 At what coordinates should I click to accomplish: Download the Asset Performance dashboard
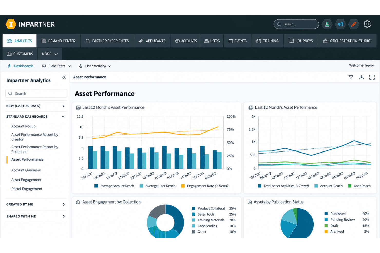pos(361,77)
